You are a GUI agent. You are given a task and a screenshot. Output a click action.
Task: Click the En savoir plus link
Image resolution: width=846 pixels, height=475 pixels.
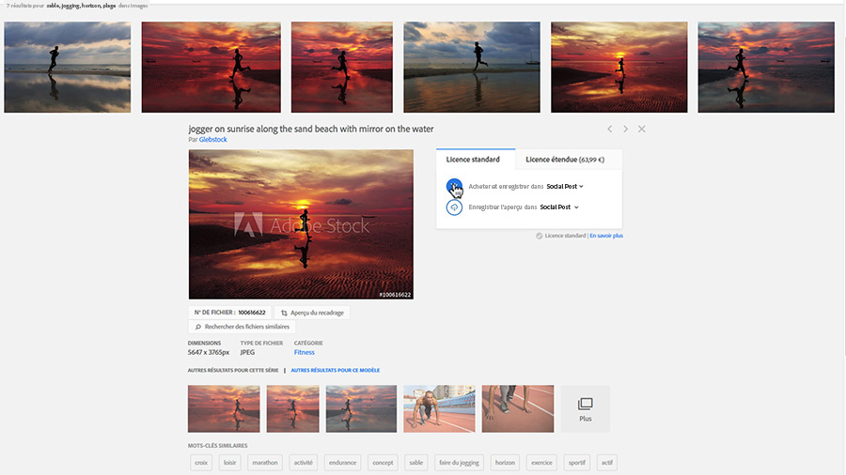(606, 236)
